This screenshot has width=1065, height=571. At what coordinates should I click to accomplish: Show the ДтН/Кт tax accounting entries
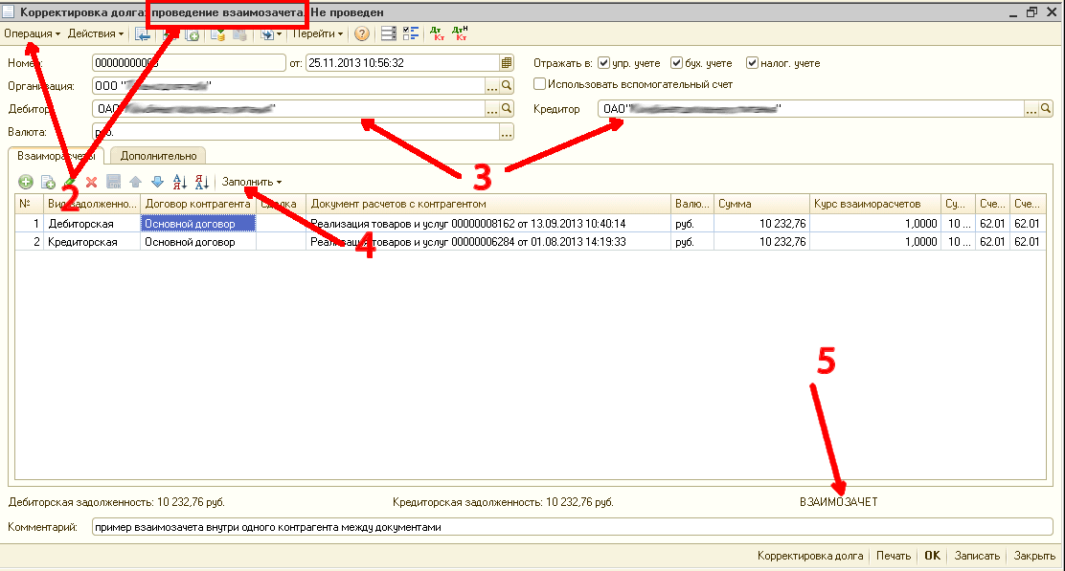coord(460,33)
